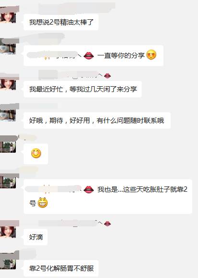The width and height of the screenshot is (198, 278).
Task: Select the message '我想说2号精油太棒了'
Action: [61, 22]
